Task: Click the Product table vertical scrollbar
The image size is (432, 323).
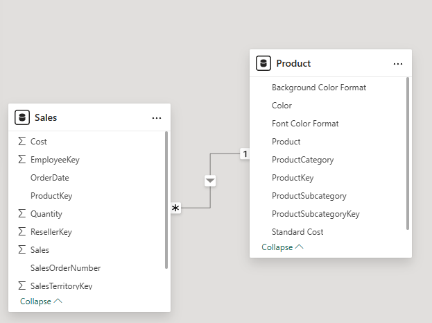Action: tap(408, 153)
